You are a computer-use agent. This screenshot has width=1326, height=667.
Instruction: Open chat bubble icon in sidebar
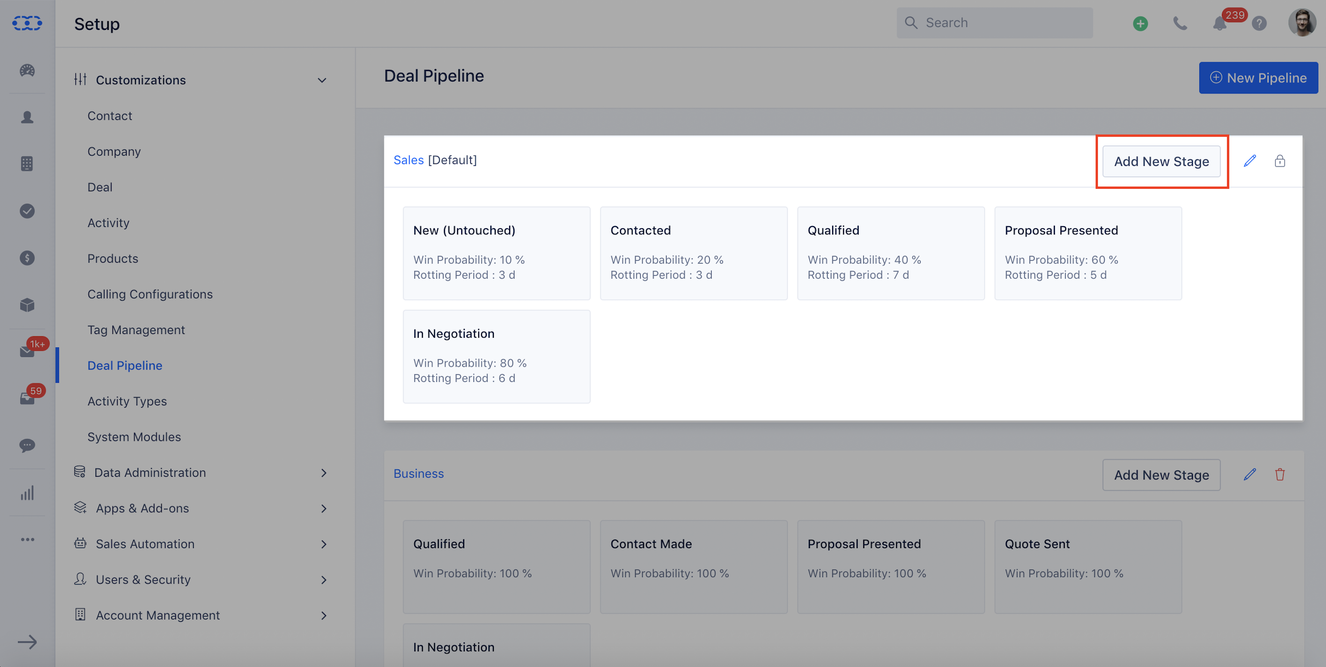click(27, 445)
